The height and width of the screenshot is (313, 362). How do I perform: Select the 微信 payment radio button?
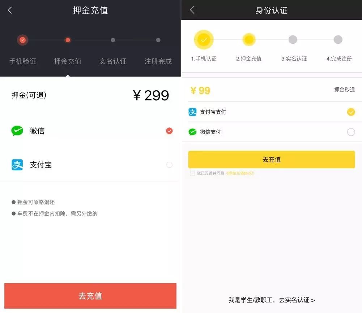click(x=169, y=131)
